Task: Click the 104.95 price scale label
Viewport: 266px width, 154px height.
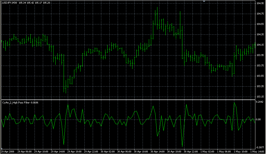Action: tap(260, 3)
